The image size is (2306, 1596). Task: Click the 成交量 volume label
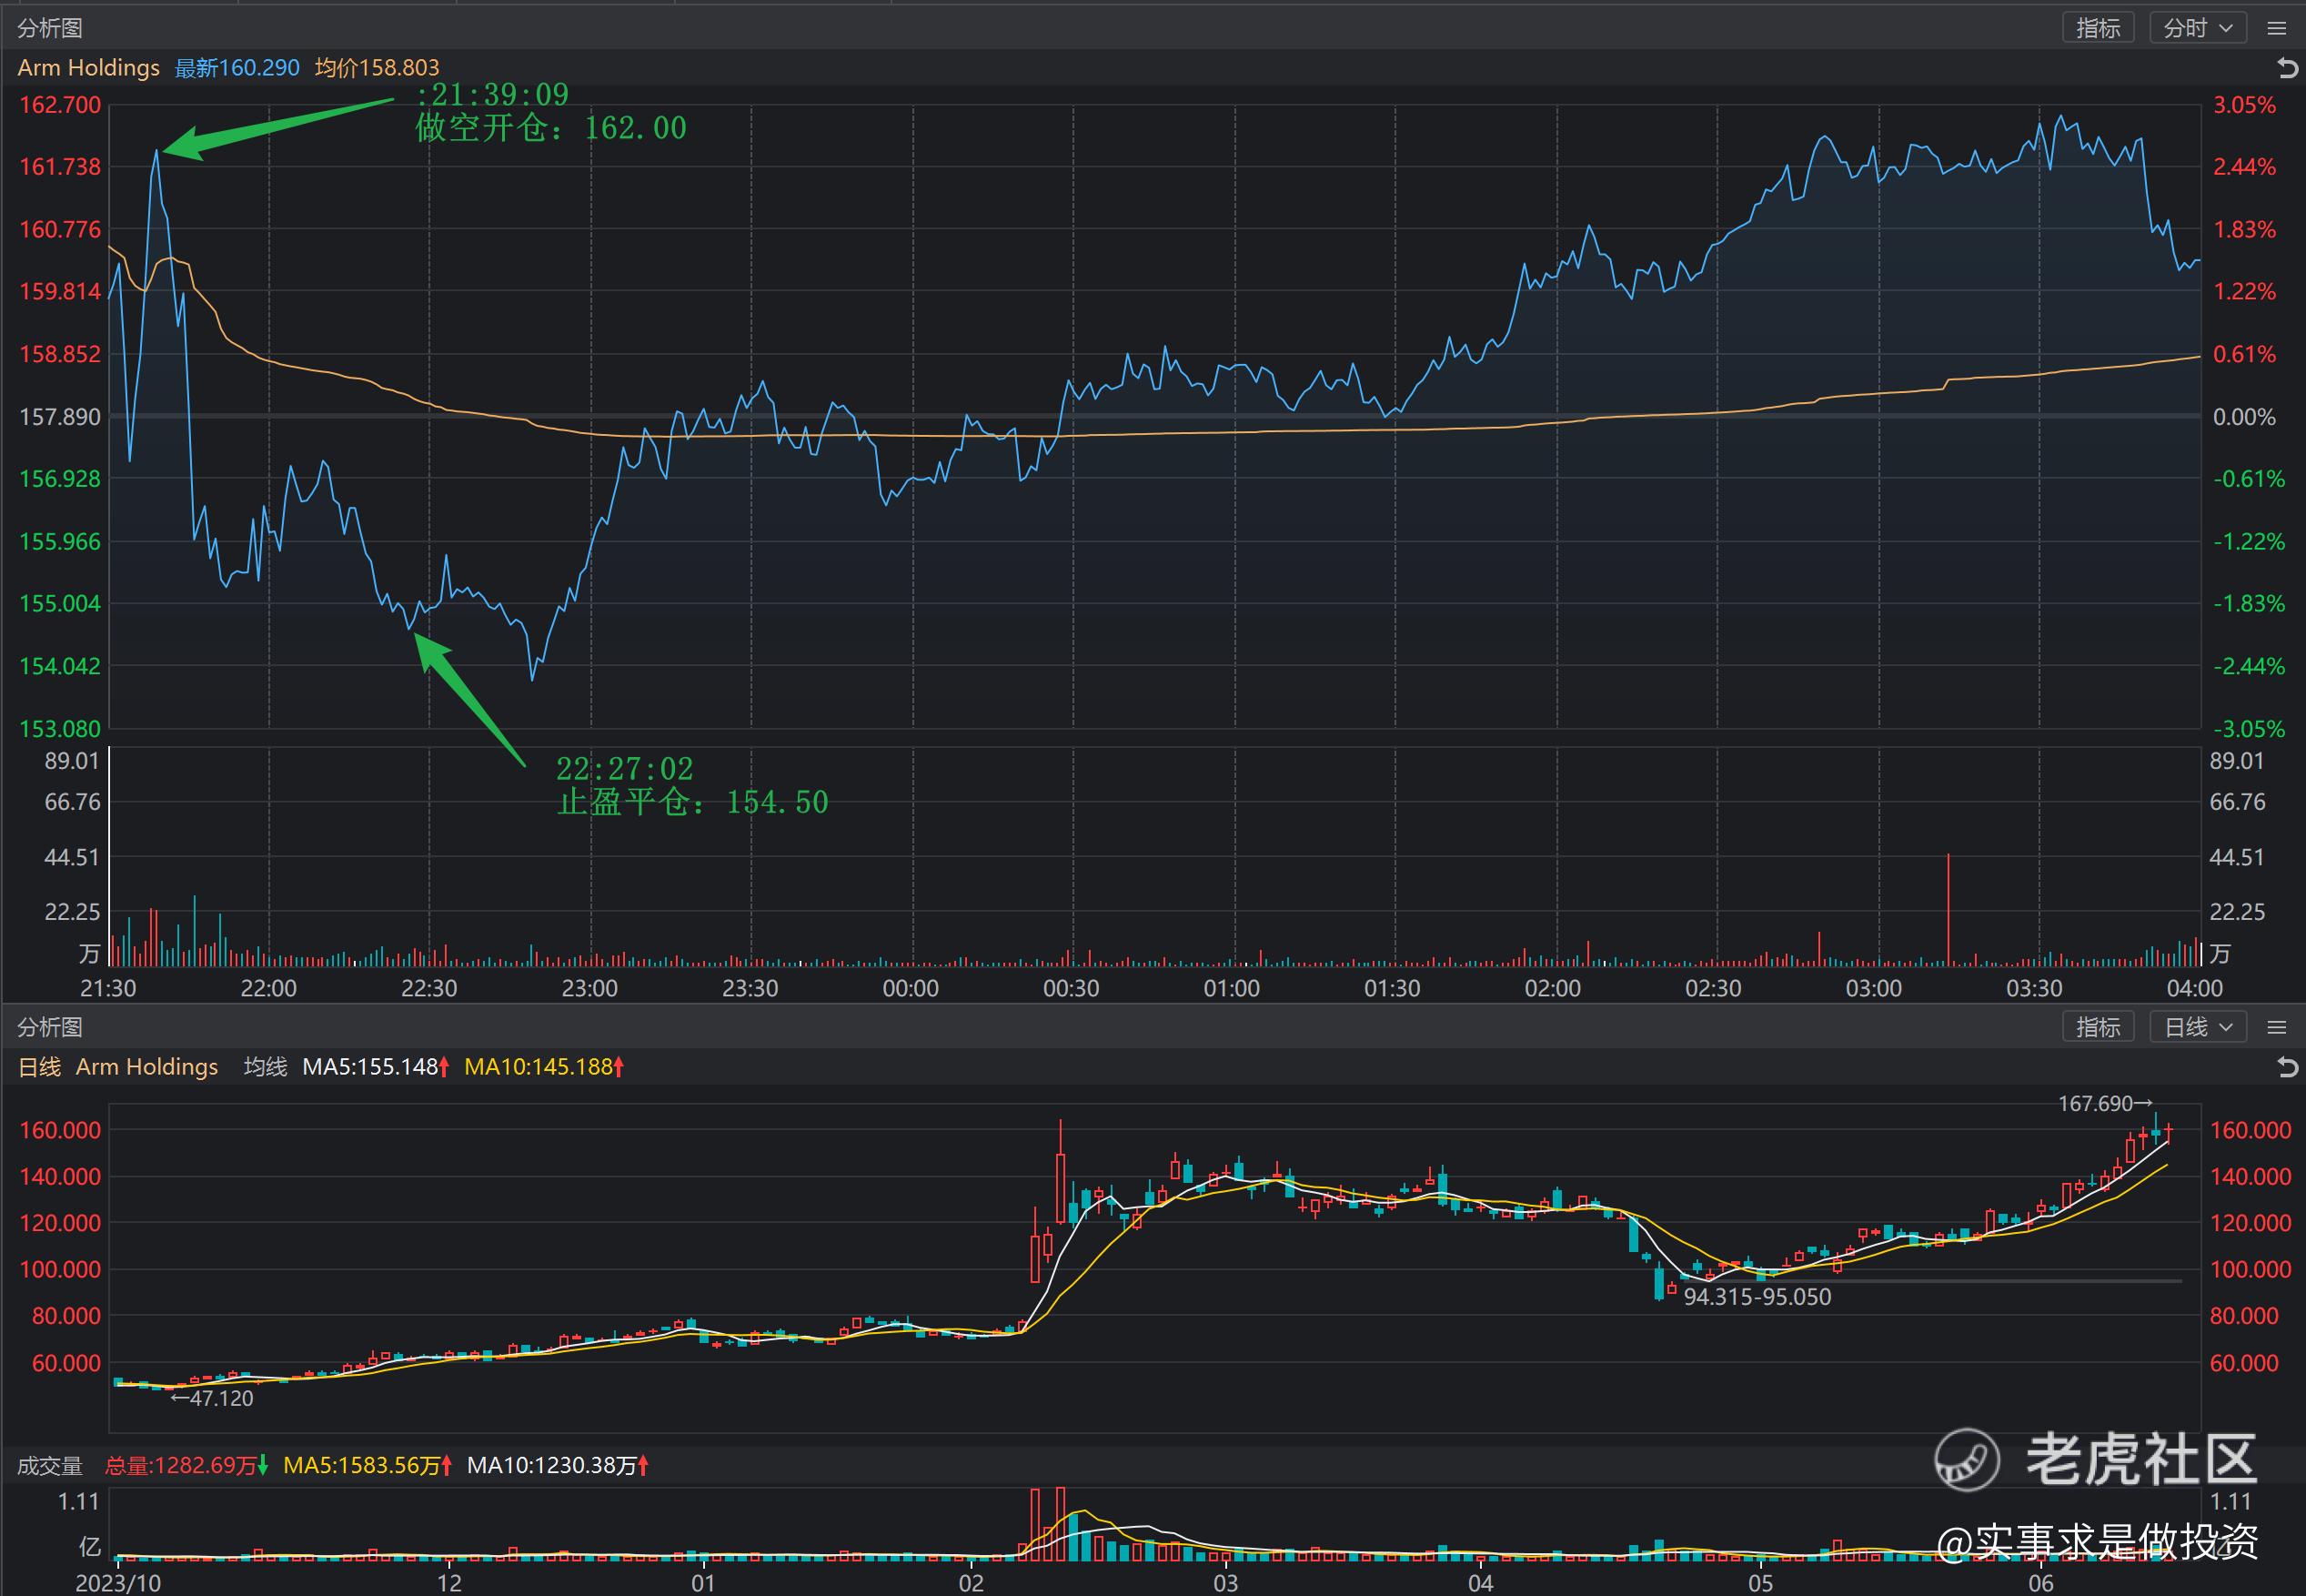click(50, 1466)
